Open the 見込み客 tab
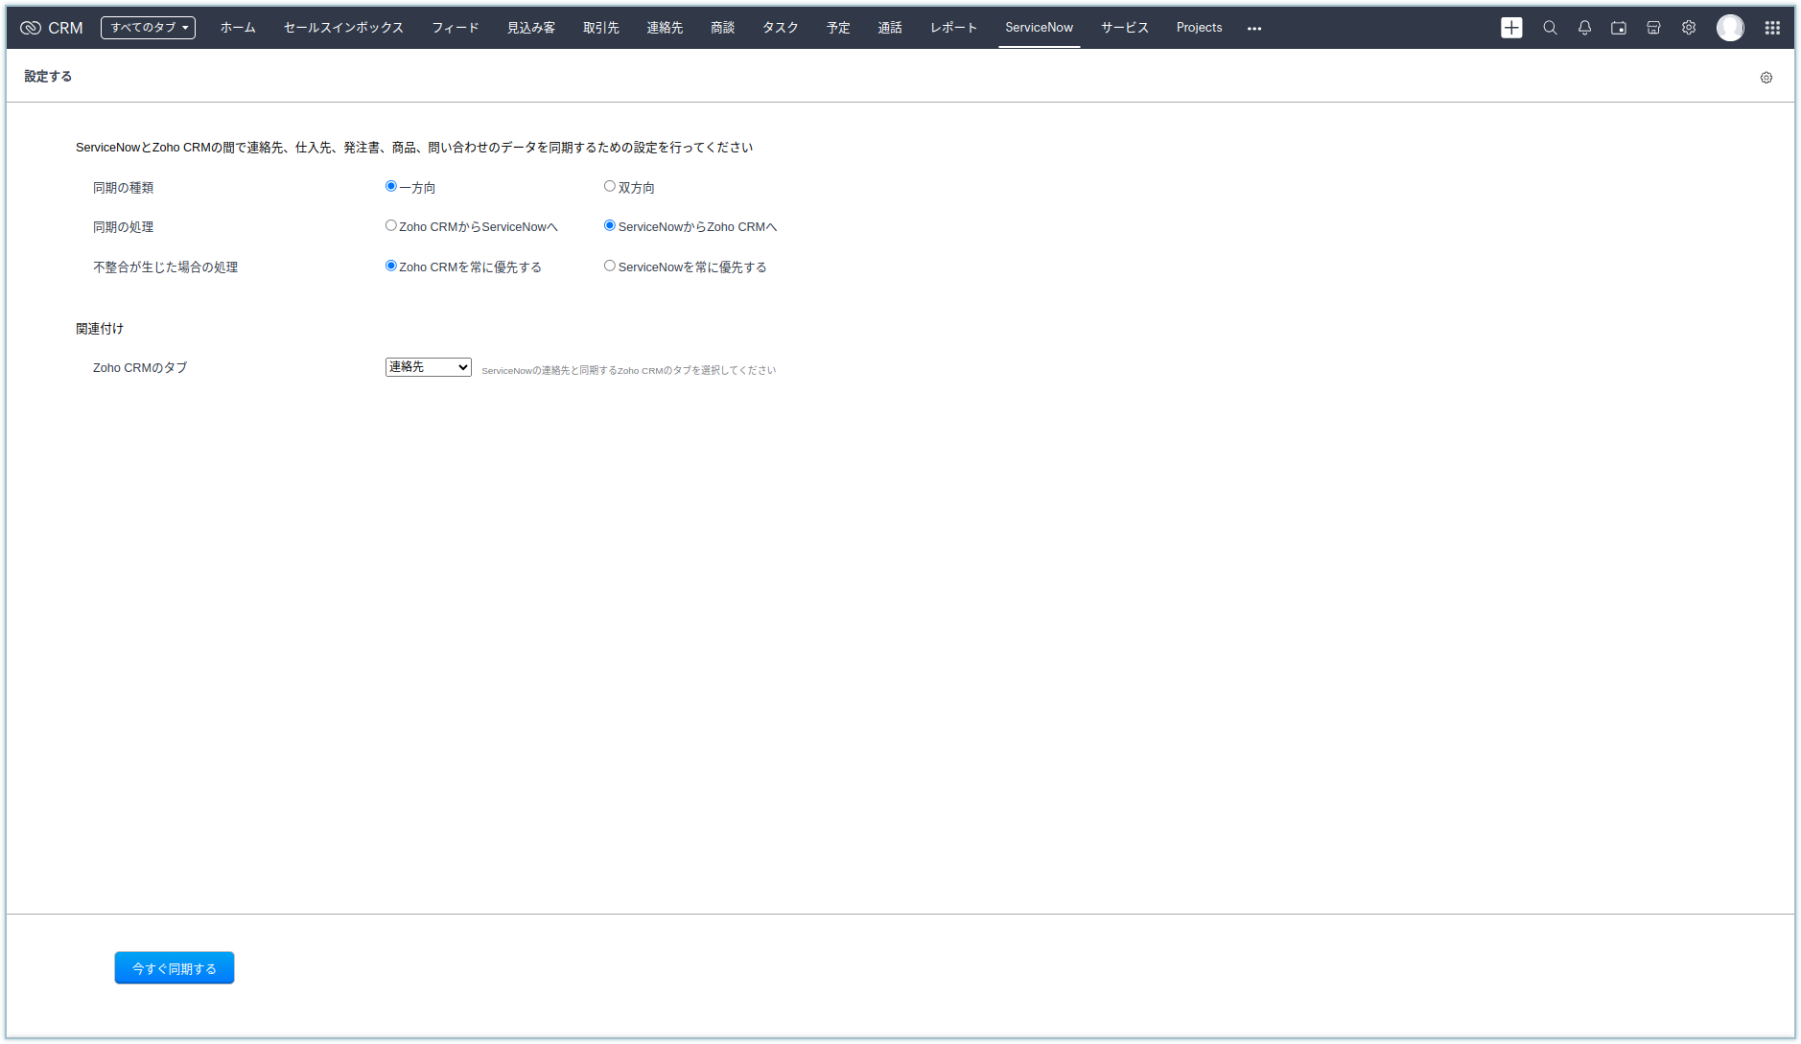1801x1044 pixels. tap(531, 28)
